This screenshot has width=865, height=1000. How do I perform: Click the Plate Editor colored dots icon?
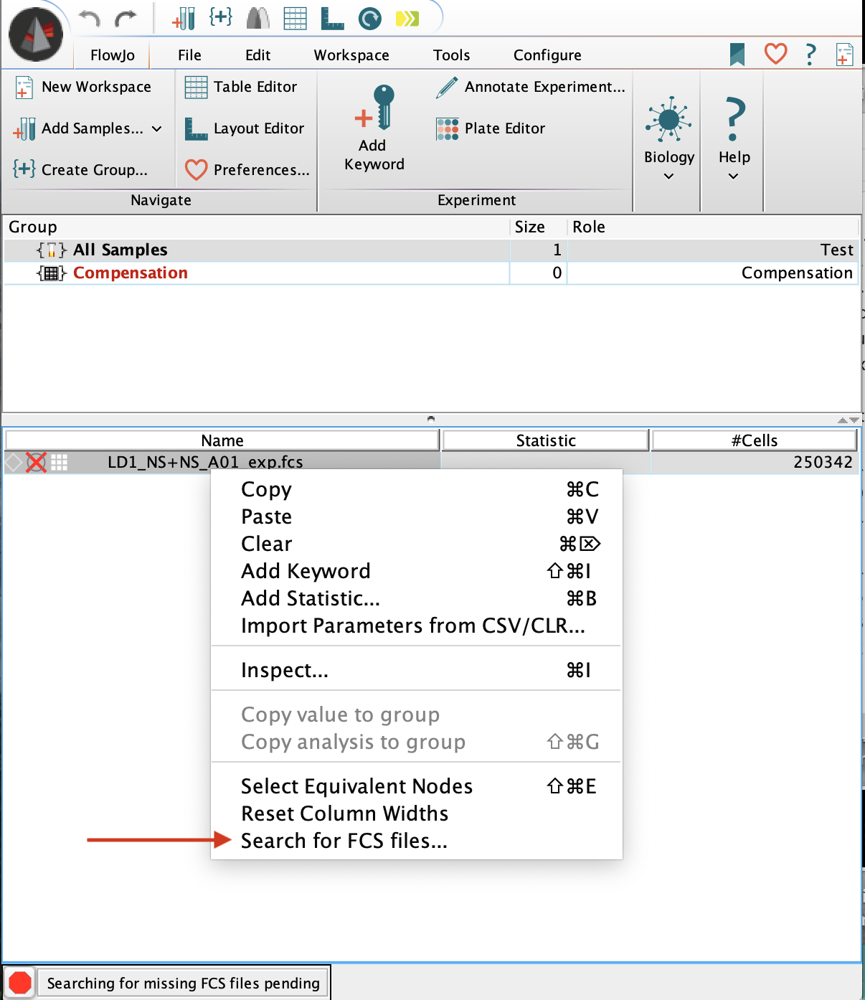pos(448,129)
